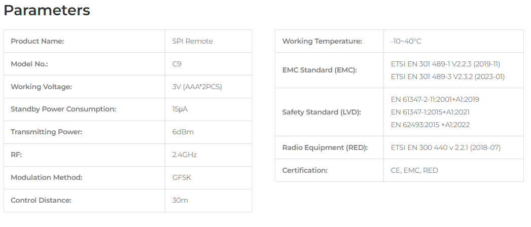Select the Modulation Method label
Image resolution: width=531 pixels, height=227 pixels.
point(46,177)
